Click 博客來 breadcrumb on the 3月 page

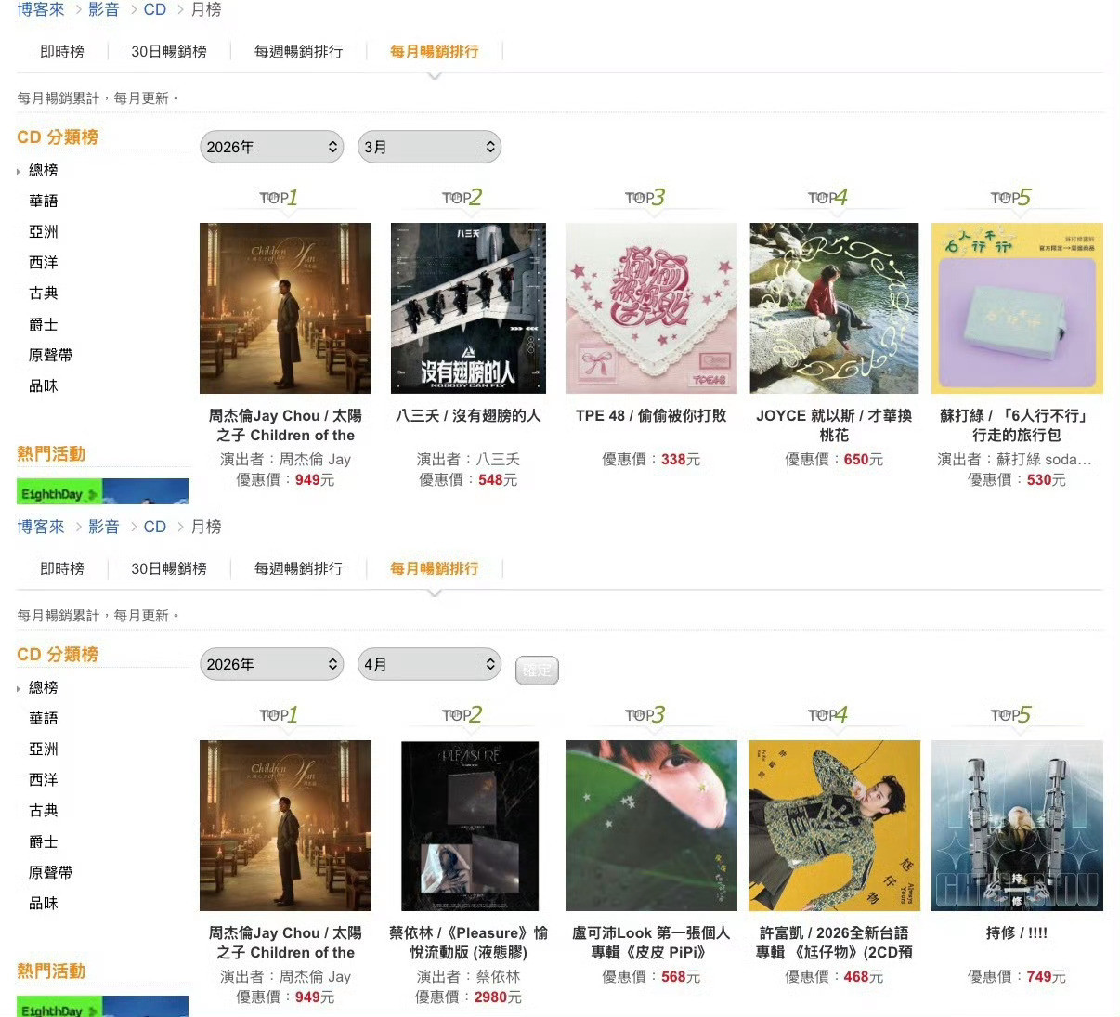(41, 9)
